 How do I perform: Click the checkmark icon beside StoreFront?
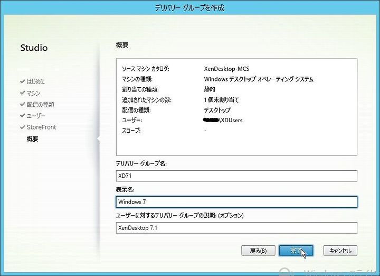[23, 127]
